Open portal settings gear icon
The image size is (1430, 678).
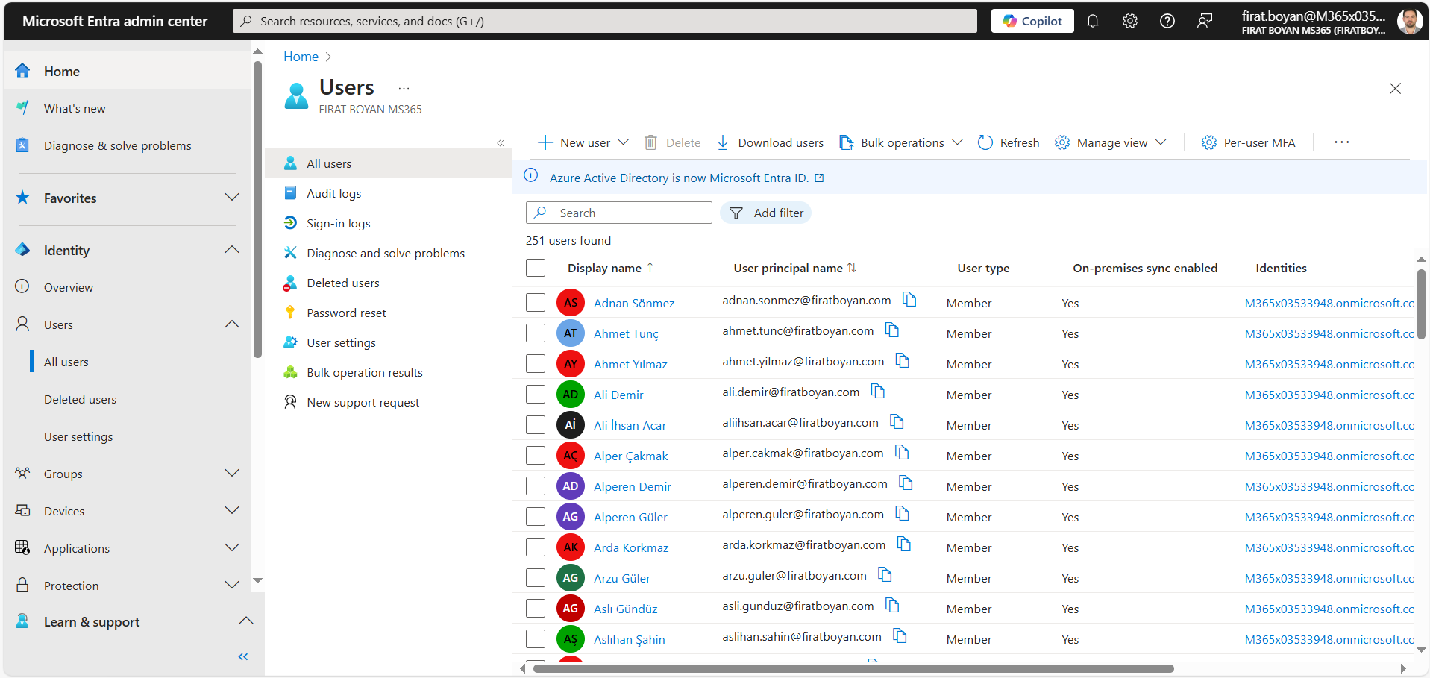(x=1130, y=21)
